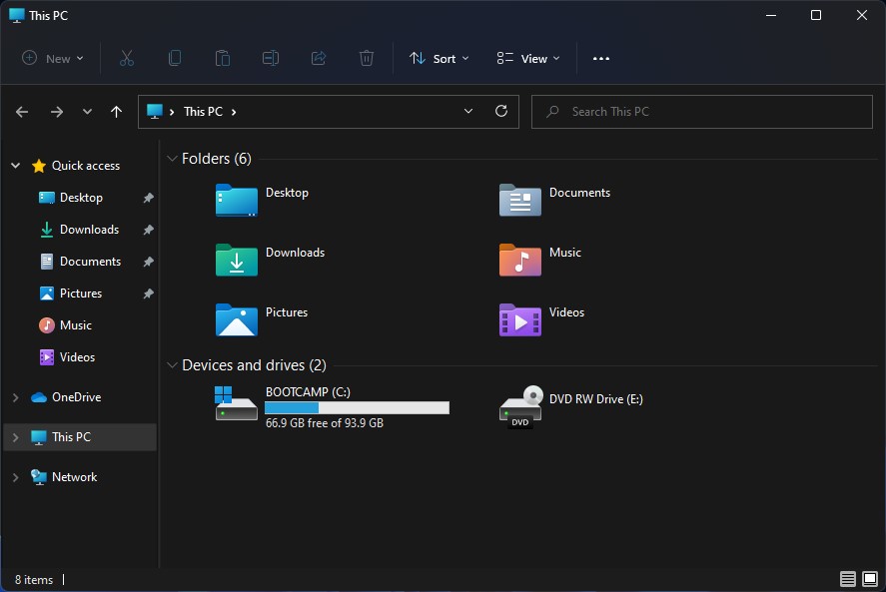886x592 pixels.
Task: Click pin icon next to sidebar Pictures
Action: (148, 294)
